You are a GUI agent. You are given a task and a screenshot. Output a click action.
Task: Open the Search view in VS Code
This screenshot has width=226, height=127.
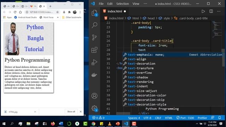coord(94,25)
